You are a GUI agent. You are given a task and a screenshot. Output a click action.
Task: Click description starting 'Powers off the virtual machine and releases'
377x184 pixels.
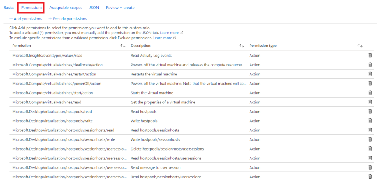pyautogui.click(x=186, y=65)
